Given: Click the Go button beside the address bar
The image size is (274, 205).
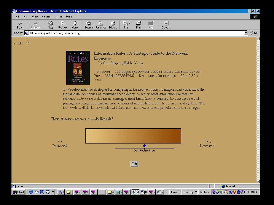Looking at the screenshot, I should click(254, 33).
